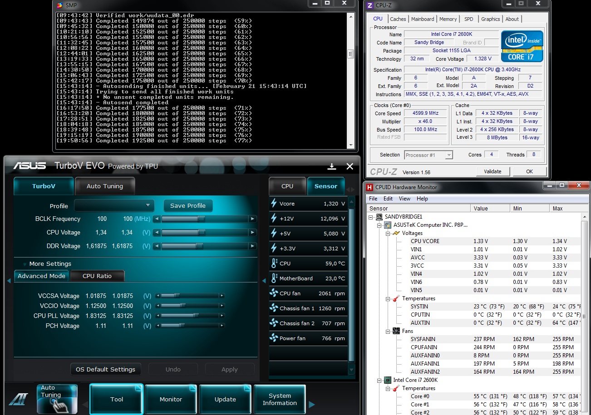Click the CPU PLL Voltage slider track
The width and height of the screenshot is (591, 415).
(190, 316)
